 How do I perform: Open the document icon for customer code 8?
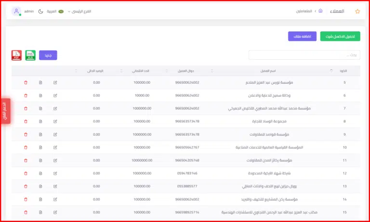[40, 121]
